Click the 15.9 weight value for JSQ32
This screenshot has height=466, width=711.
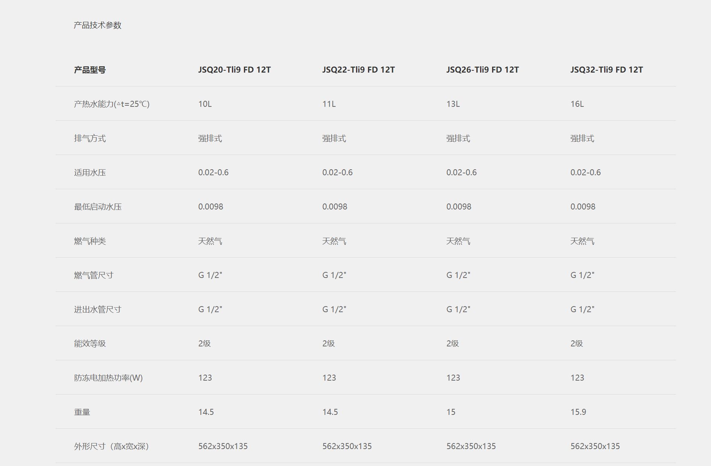(578, 412)
